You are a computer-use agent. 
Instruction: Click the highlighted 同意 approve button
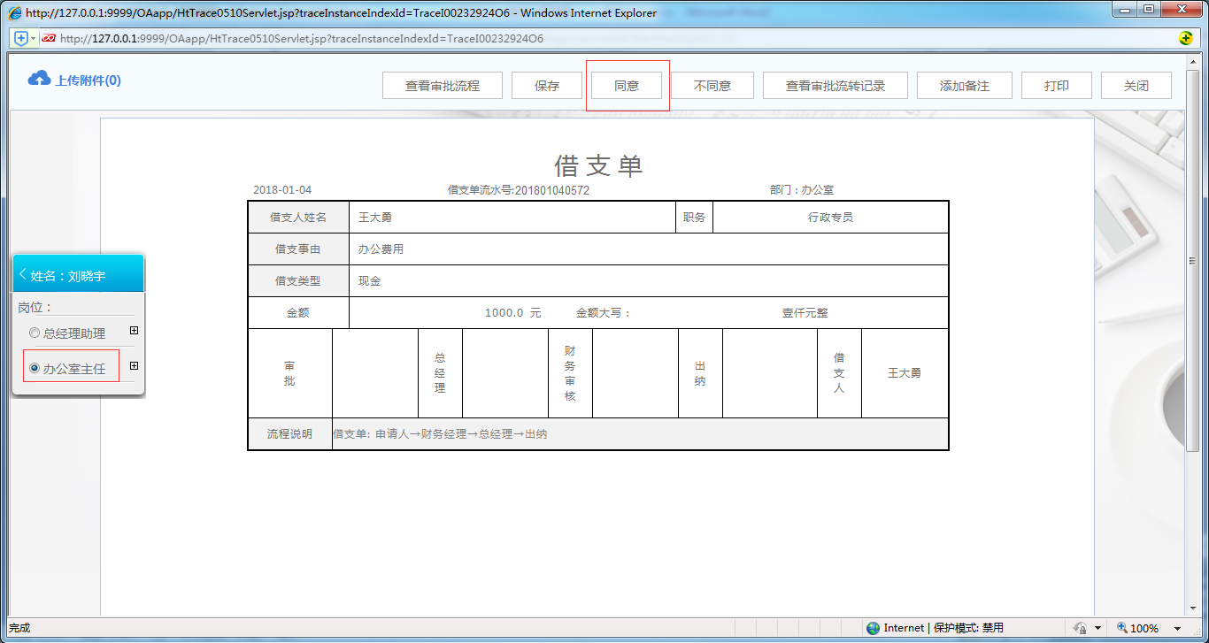[x=628, y=85]
